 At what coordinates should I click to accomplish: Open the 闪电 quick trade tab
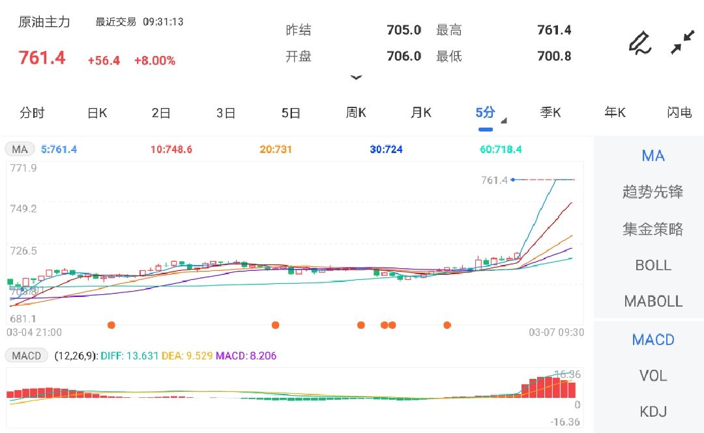[679, 113]
